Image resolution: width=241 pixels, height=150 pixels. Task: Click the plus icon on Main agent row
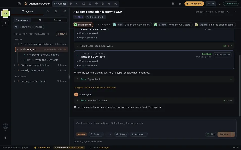click(x=65, y=49)
